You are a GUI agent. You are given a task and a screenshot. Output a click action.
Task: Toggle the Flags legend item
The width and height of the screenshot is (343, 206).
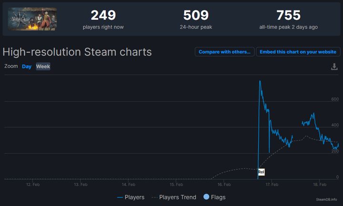[214, 197]
